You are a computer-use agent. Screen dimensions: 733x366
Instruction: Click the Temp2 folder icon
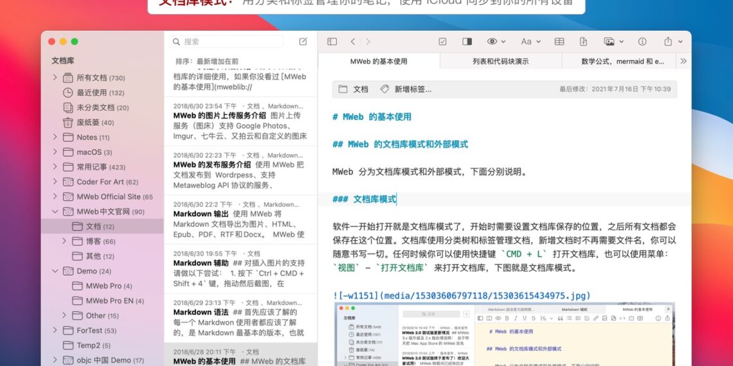coord(68,345)
